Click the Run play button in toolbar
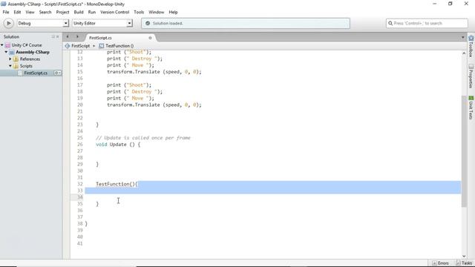 [8, 23]
